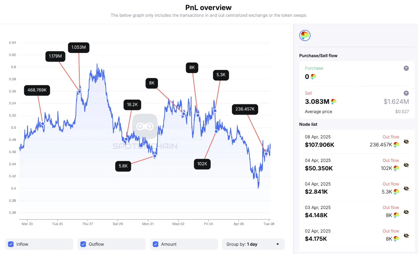Click the Purchase help question mark icon
Image resolution: width=418 pixels, height=254 pixels.
406,68
